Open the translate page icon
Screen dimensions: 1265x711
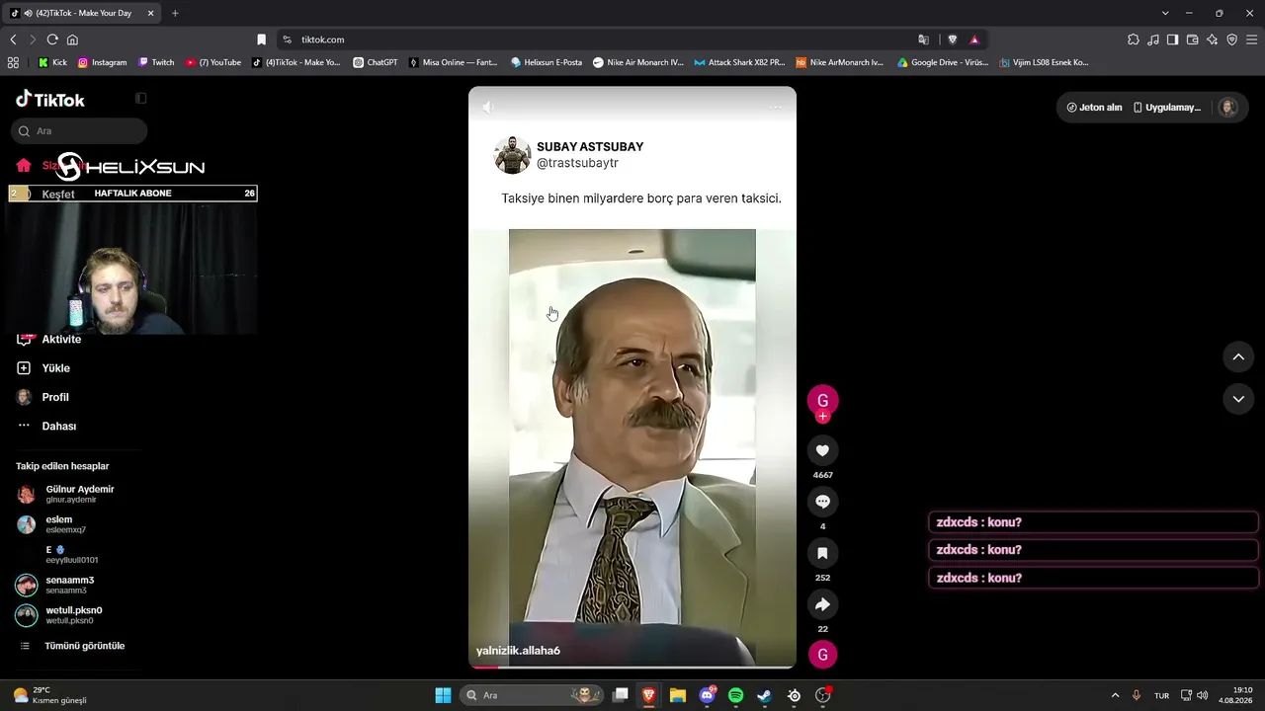[924, 39]
